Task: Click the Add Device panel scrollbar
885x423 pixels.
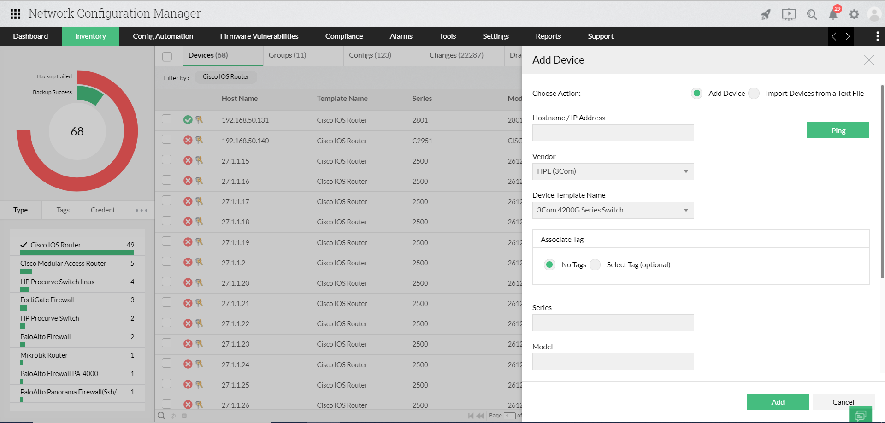Action: (882, 182)
